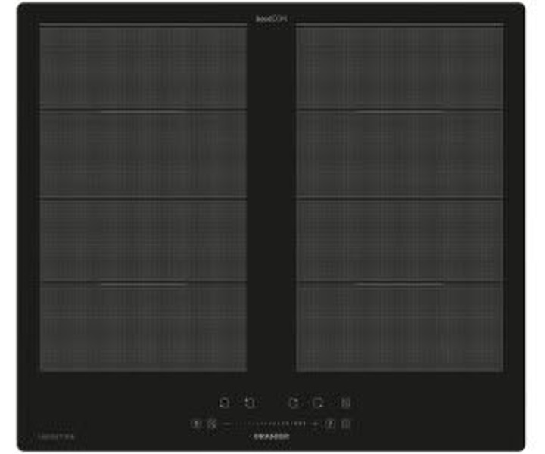Screen dimensions: 545x454
Task: Tap the plus icon to raise heat
Action: coord(315,424)
